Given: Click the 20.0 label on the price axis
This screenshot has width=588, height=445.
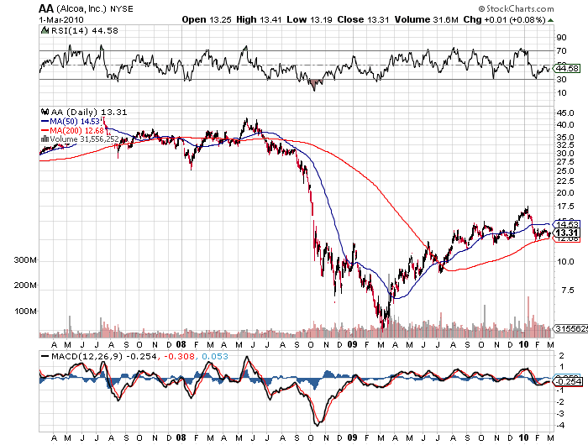Looking at the screenshot, I should coord(565,193).
